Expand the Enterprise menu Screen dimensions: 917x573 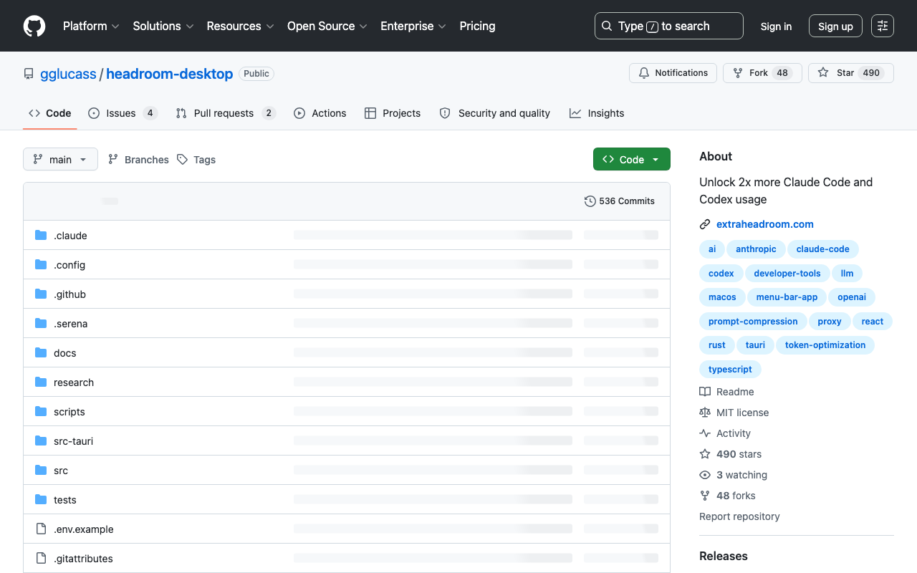click(x=413, y=26)
